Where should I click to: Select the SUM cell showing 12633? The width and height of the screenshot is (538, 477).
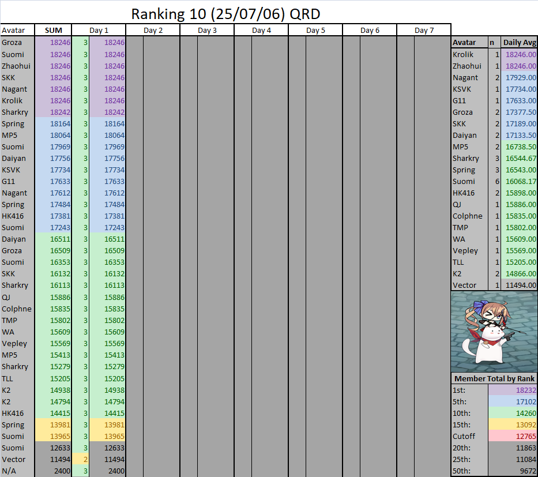[53, 448]
